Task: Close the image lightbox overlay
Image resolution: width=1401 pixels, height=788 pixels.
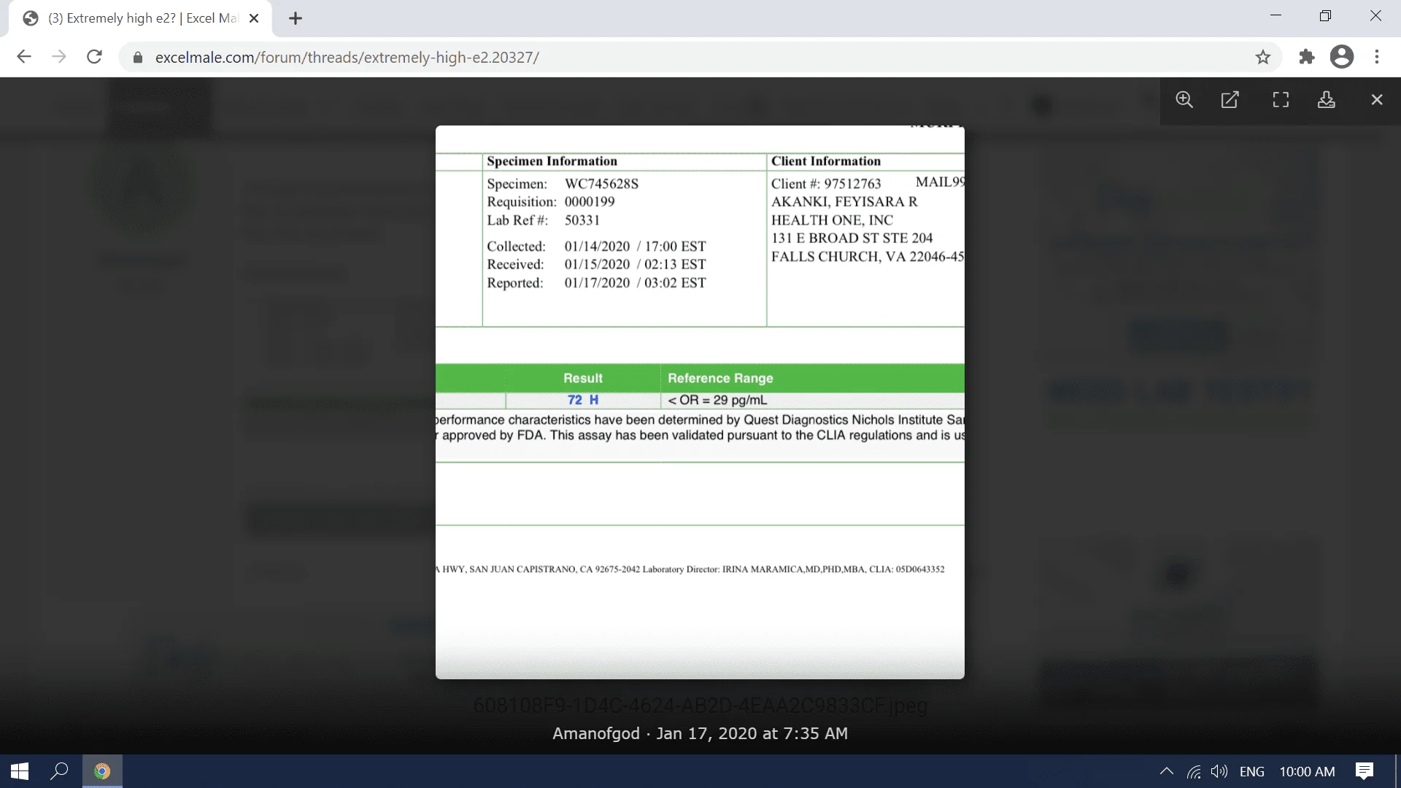Action: 1377,100
